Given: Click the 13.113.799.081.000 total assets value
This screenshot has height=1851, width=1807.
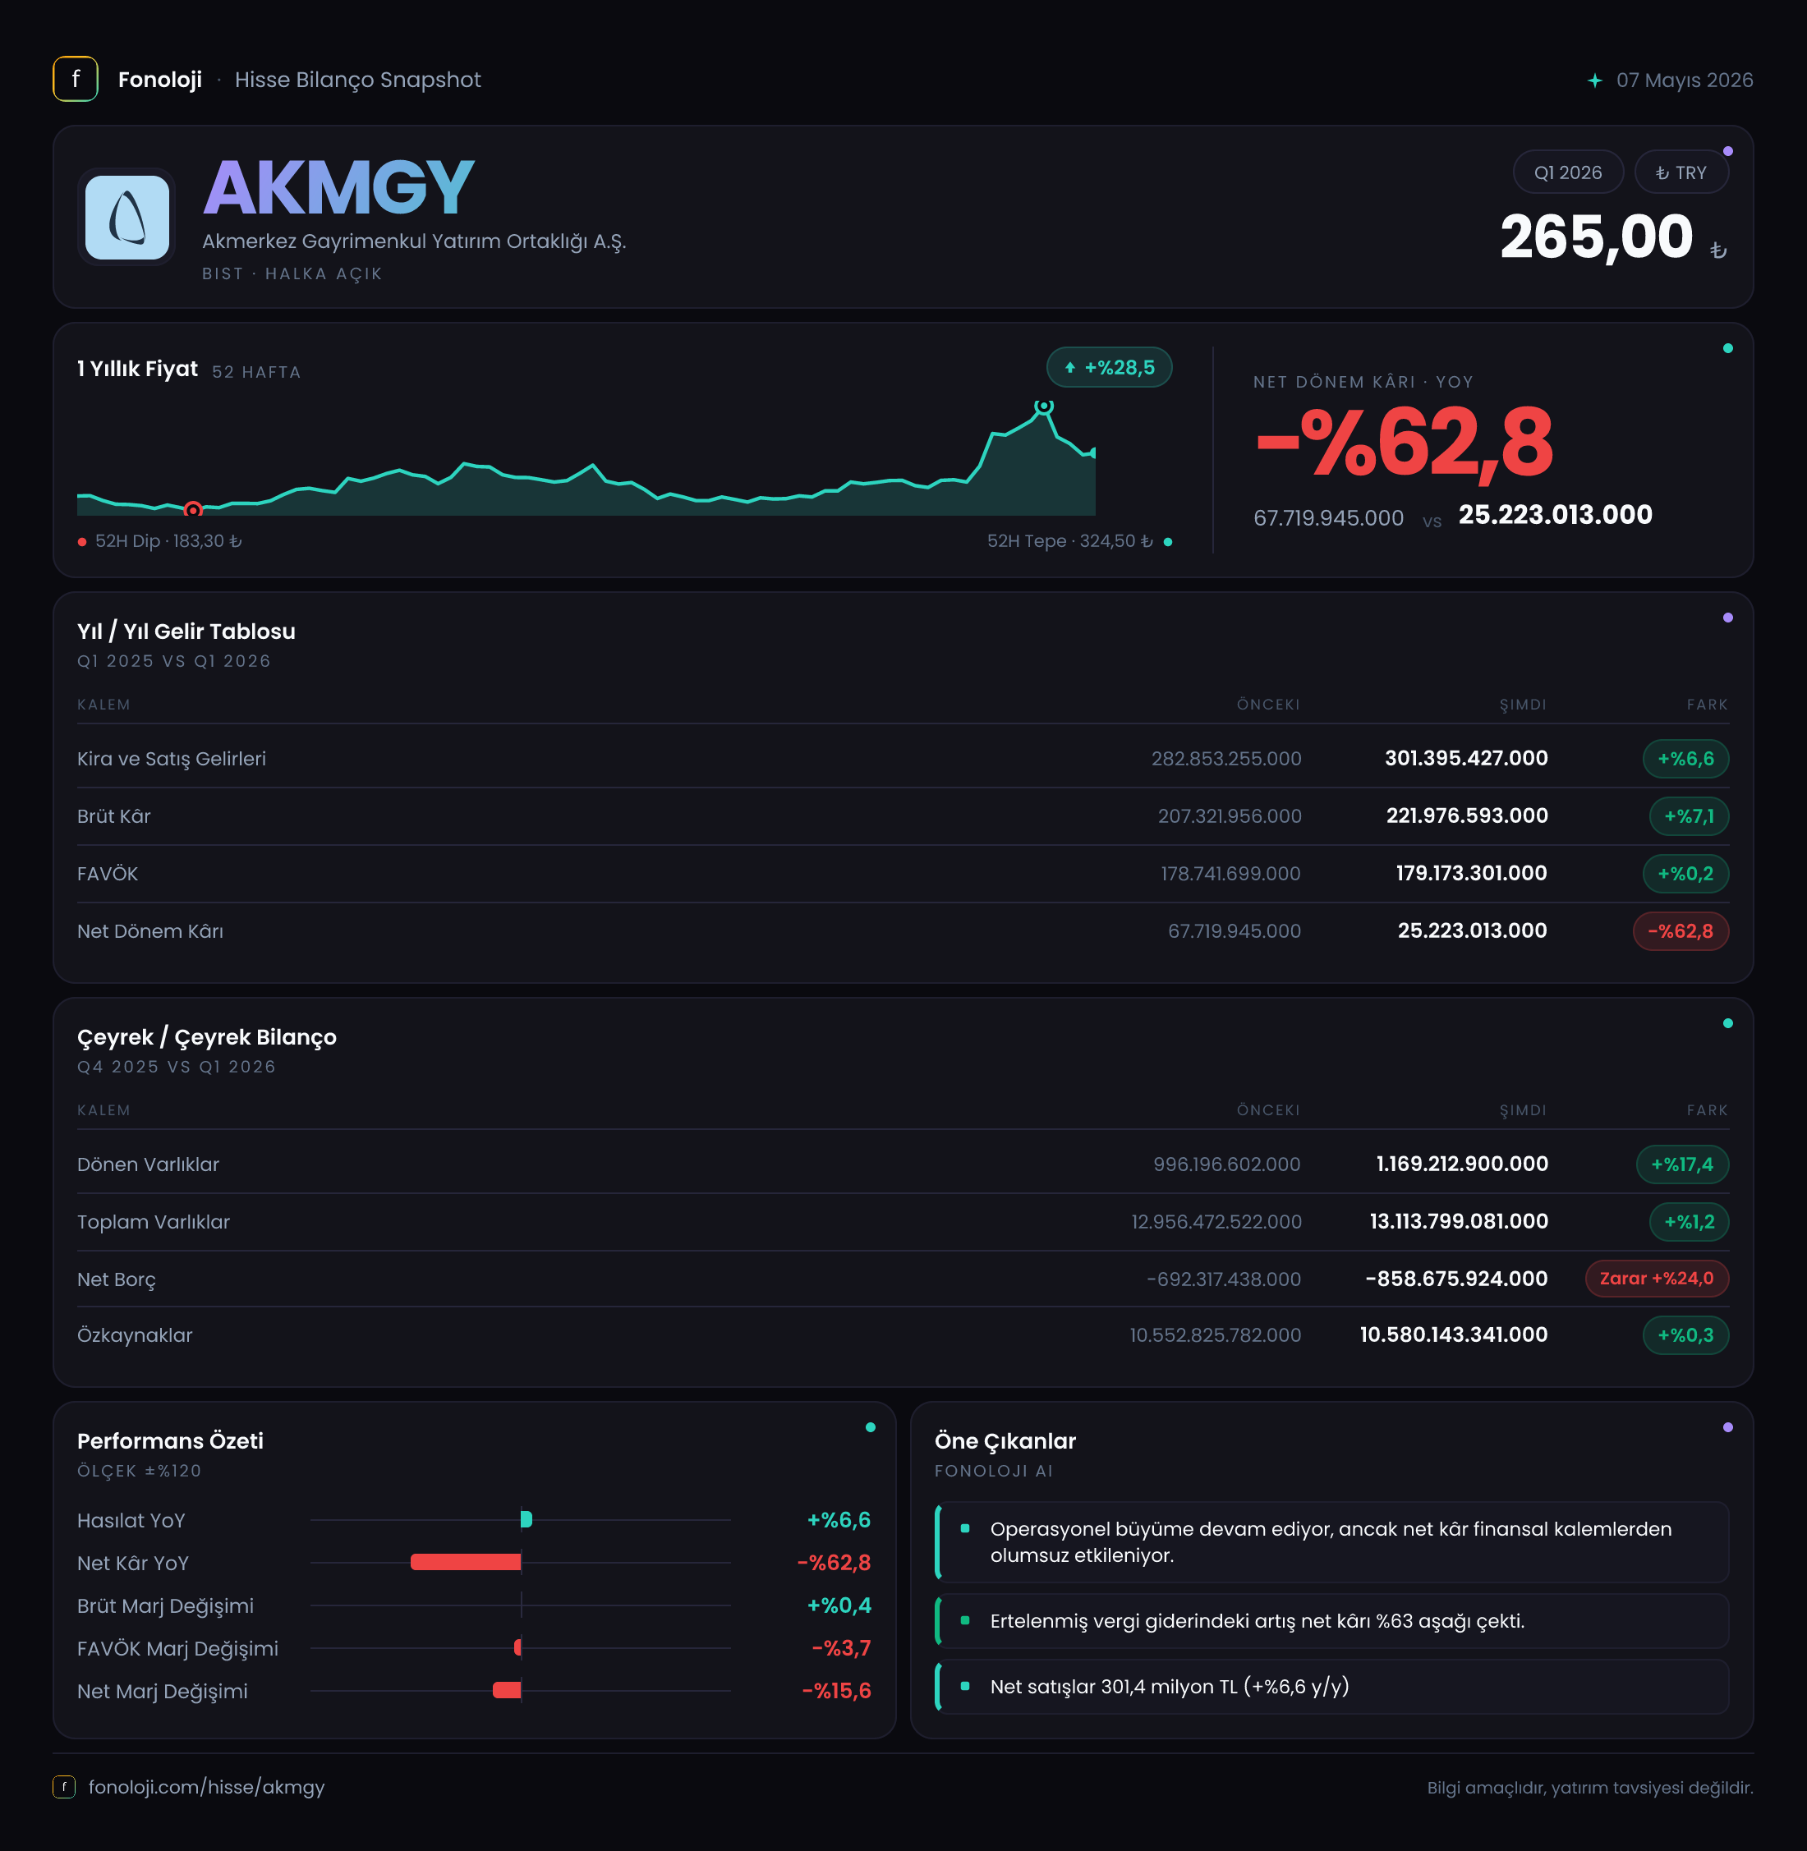Looking at the screenshot, I should pyautogui.click(x=1460, y=1222).
